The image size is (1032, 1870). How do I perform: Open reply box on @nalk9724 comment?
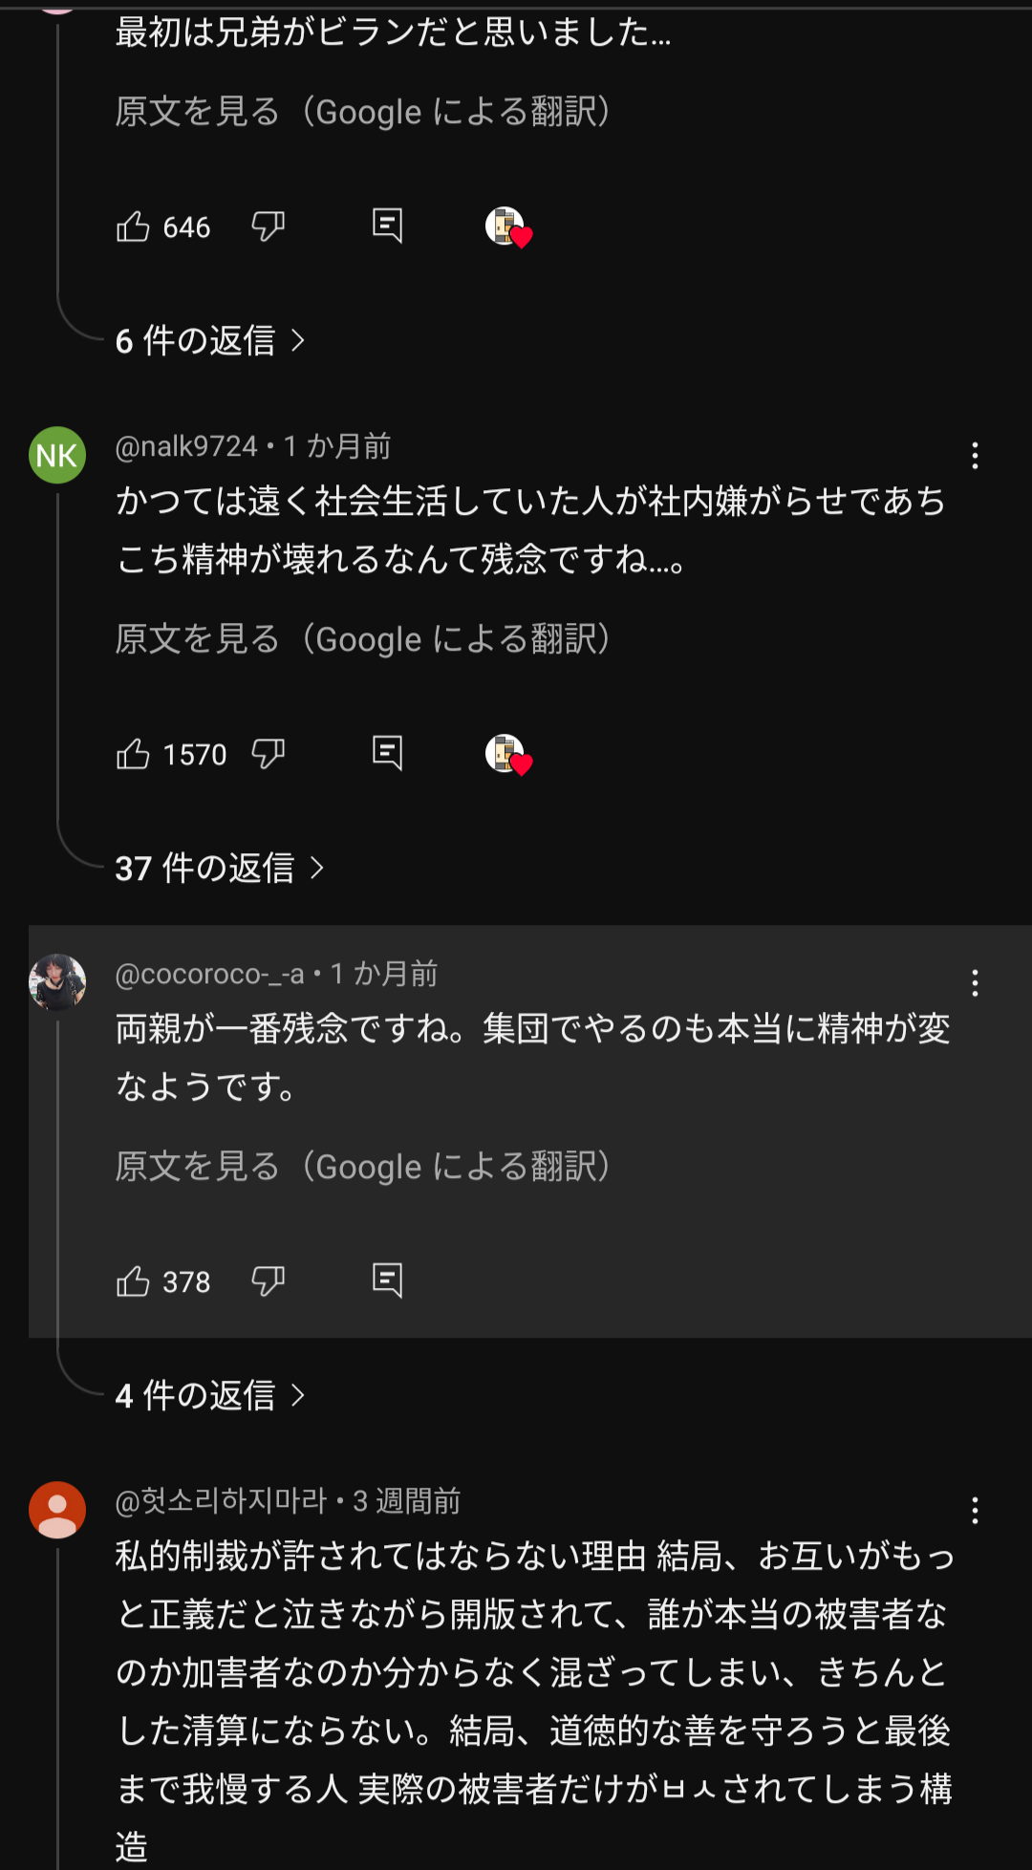pos(387,754)
